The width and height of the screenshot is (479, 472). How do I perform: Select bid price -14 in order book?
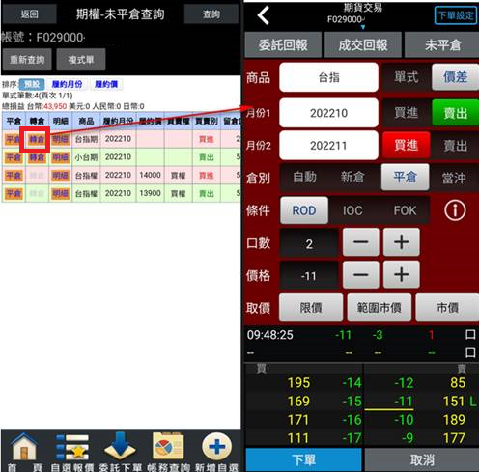tap(352, 383)
